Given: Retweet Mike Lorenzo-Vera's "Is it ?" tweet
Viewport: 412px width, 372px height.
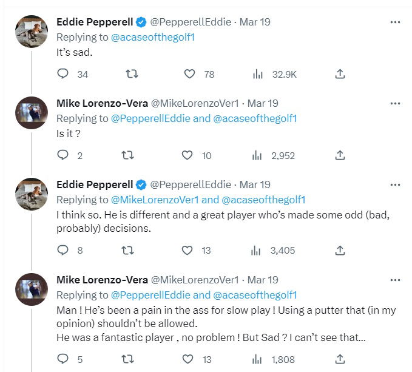Looking at the screenshot, I should (127, 155).
